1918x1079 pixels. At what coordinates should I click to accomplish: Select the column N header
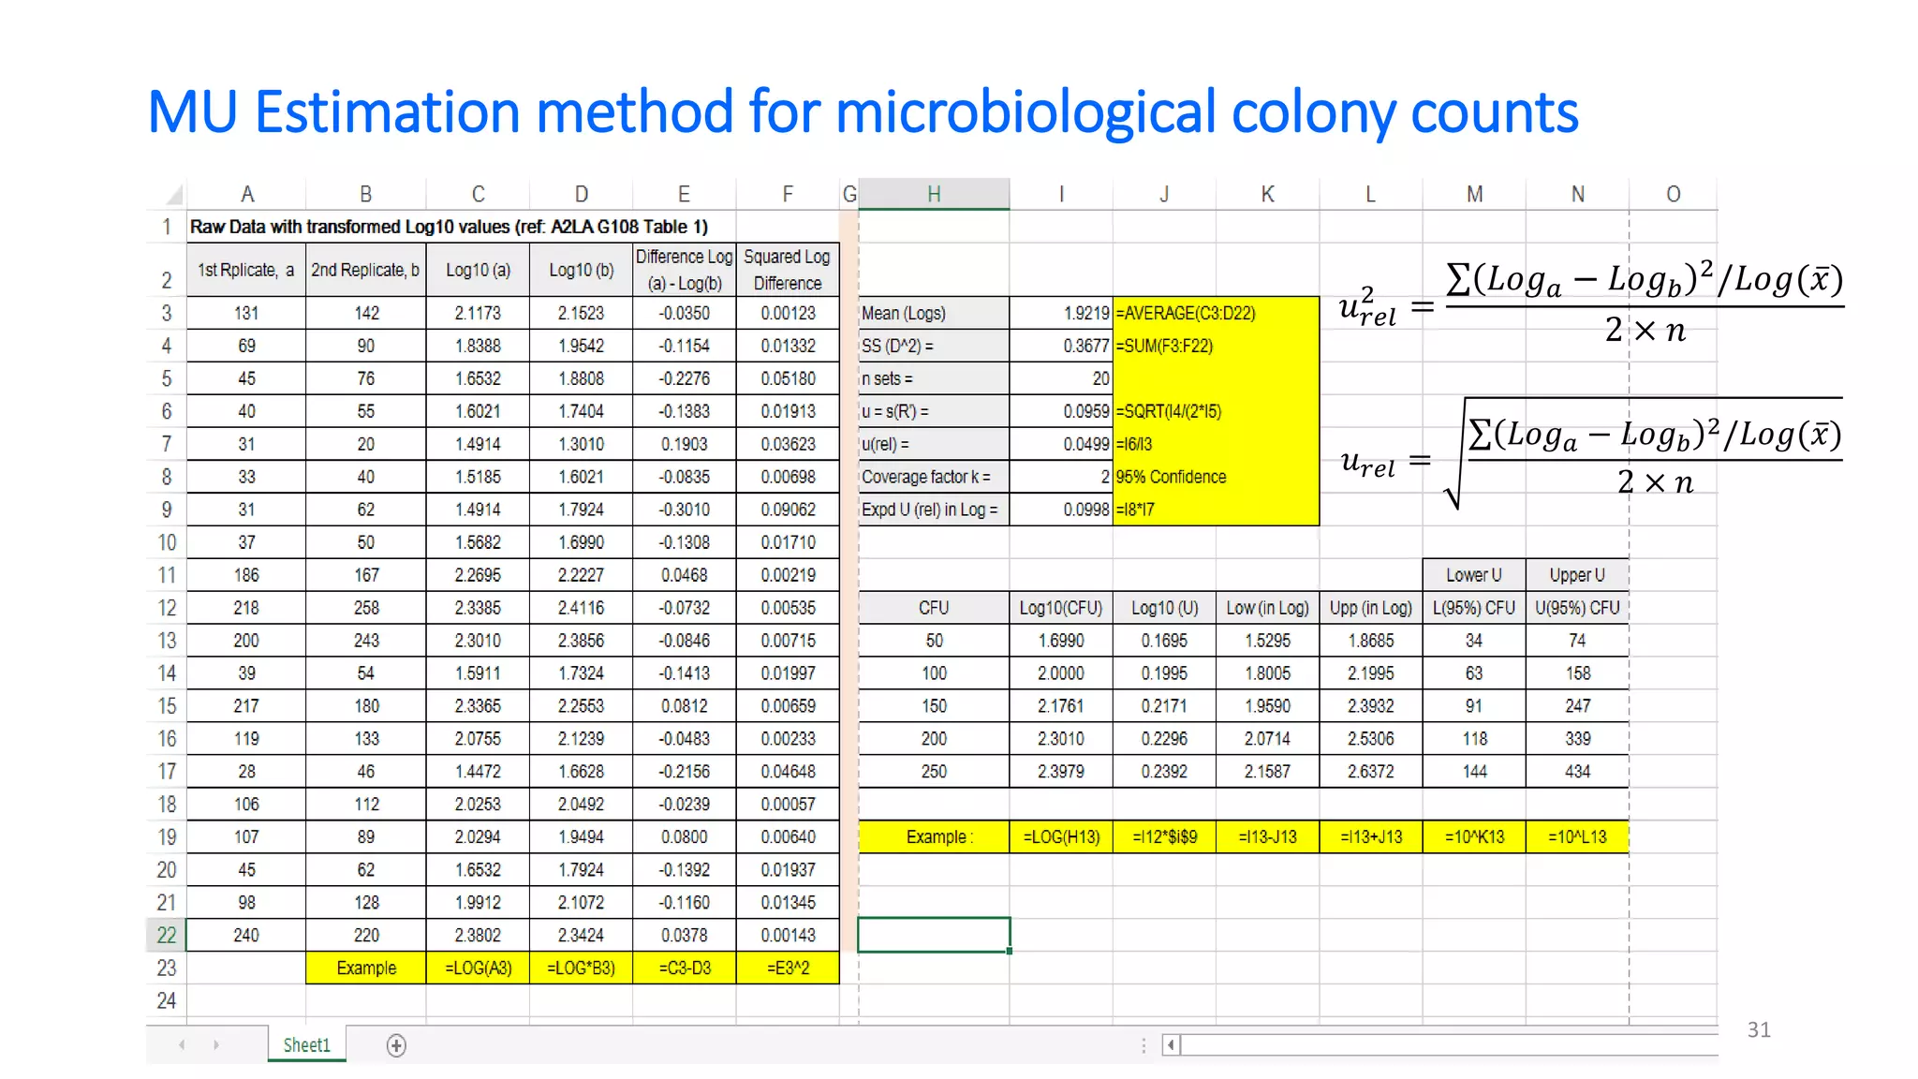coord(1577,194)
